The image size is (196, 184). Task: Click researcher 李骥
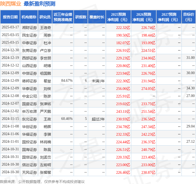click(x=47, y=134)
